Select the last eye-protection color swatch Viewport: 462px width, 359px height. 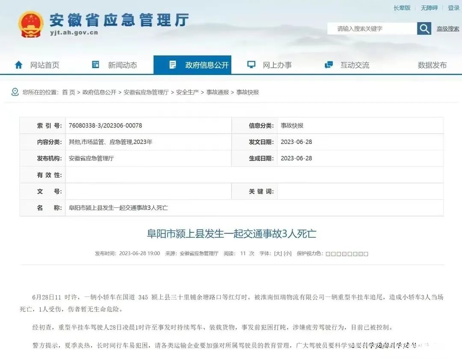[366, 254]
